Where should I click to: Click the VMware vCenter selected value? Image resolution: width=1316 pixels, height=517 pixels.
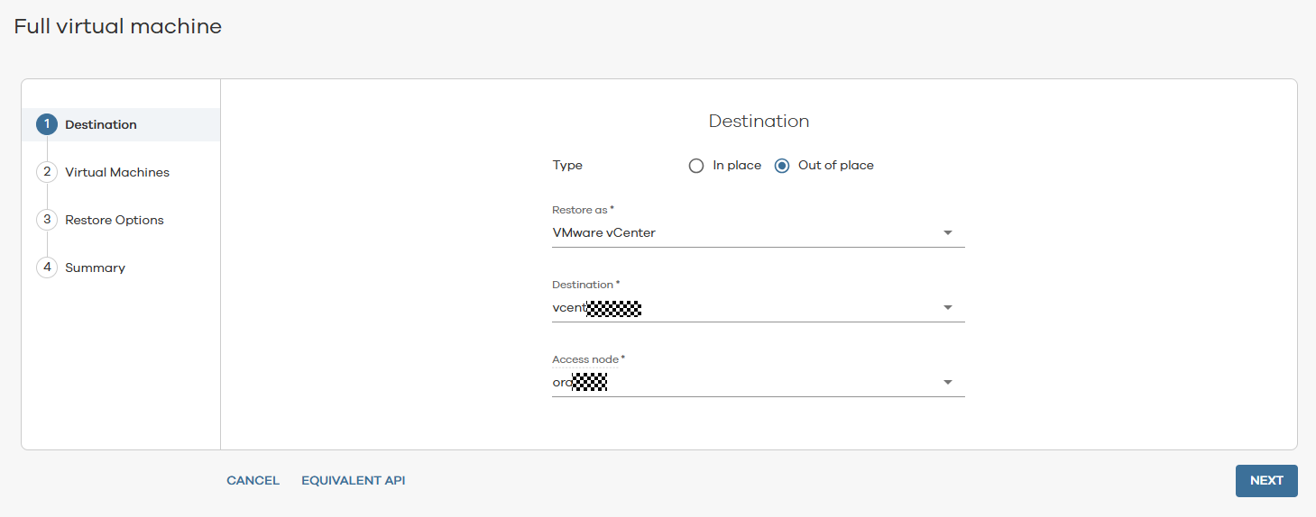click(604, 232)
